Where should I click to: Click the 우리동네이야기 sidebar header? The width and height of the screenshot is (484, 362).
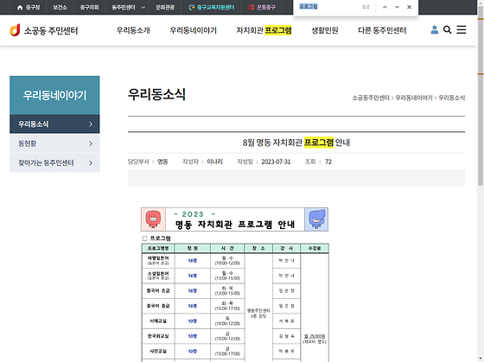[x=54, y=95]
